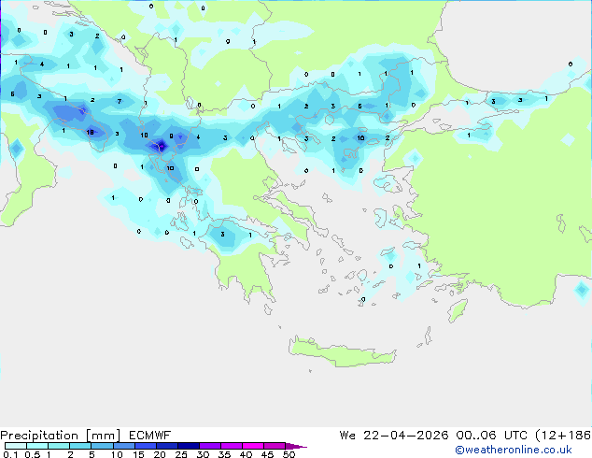Click the island of Crete on the map
592x458 pixels.
[x=343, y=351]
